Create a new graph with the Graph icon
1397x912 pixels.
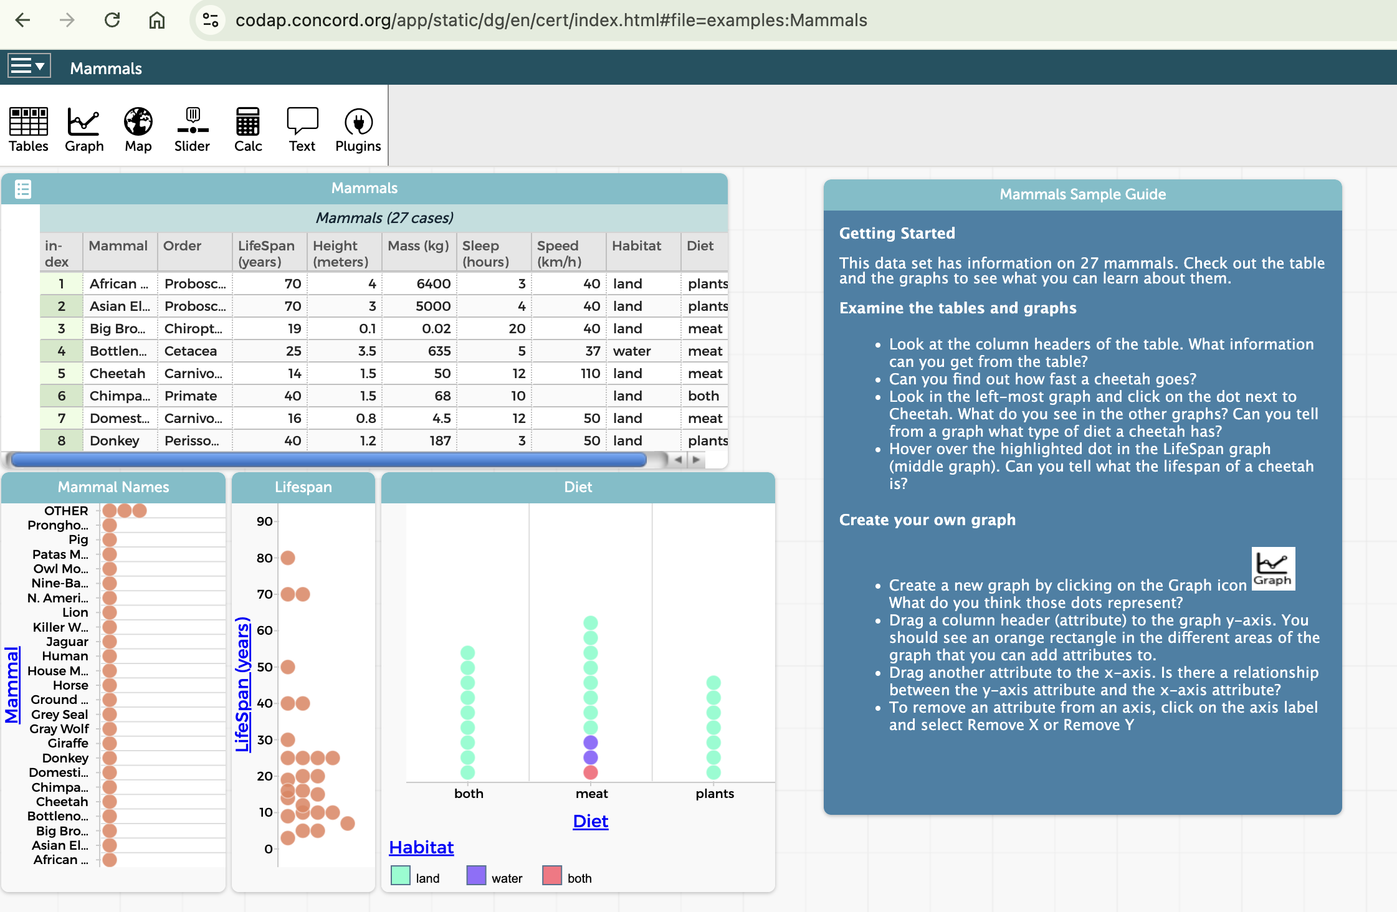click(83, 128)
